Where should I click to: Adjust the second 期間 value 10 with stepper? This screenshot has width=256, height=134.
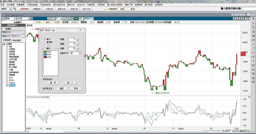[77, 44]
